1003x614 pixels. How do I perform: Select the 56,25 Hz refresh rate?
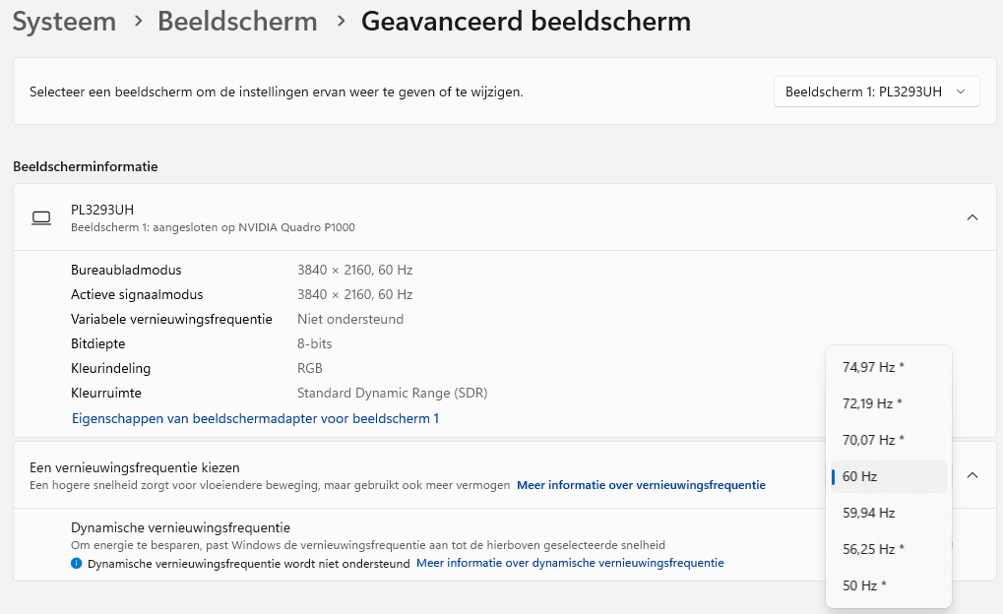click(887, 548)
